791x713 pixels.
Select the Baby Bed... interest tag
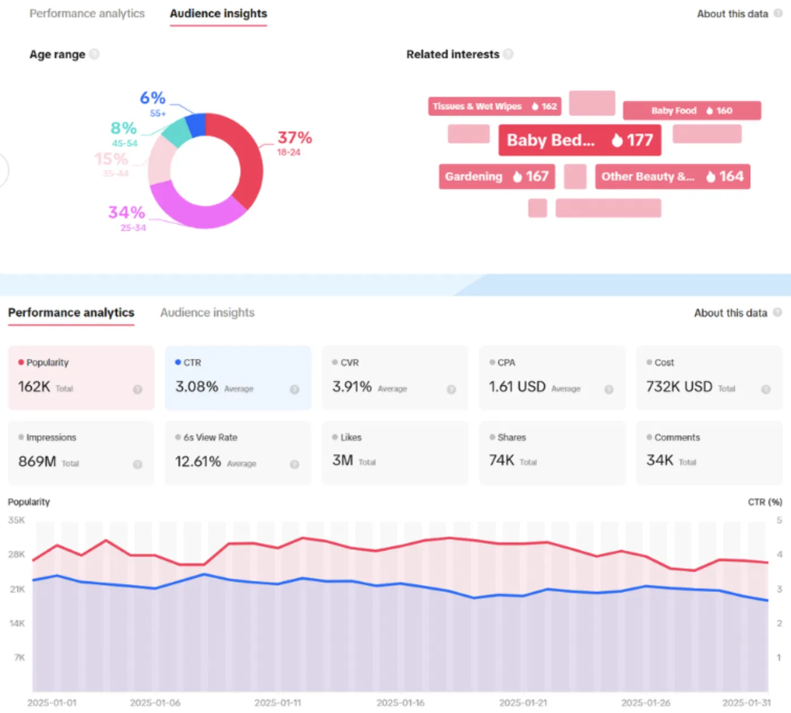[580, 140]
